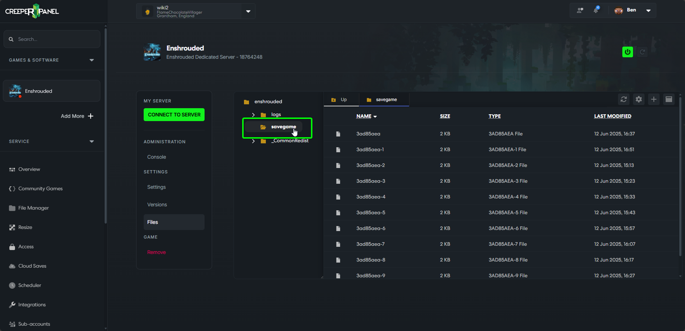Click the Sub-accounts people icon
The image size is (685, 331).
point(12,324)
